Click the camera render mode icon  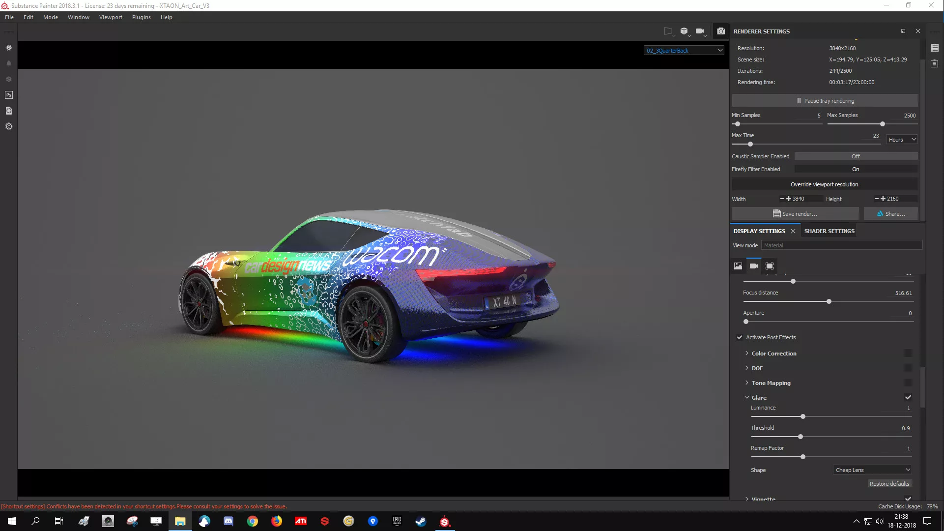pos(720,31)
